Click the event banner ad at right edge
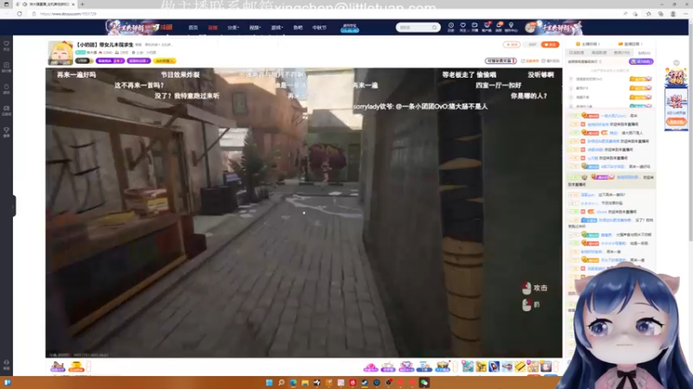 [x=676, y=99]
